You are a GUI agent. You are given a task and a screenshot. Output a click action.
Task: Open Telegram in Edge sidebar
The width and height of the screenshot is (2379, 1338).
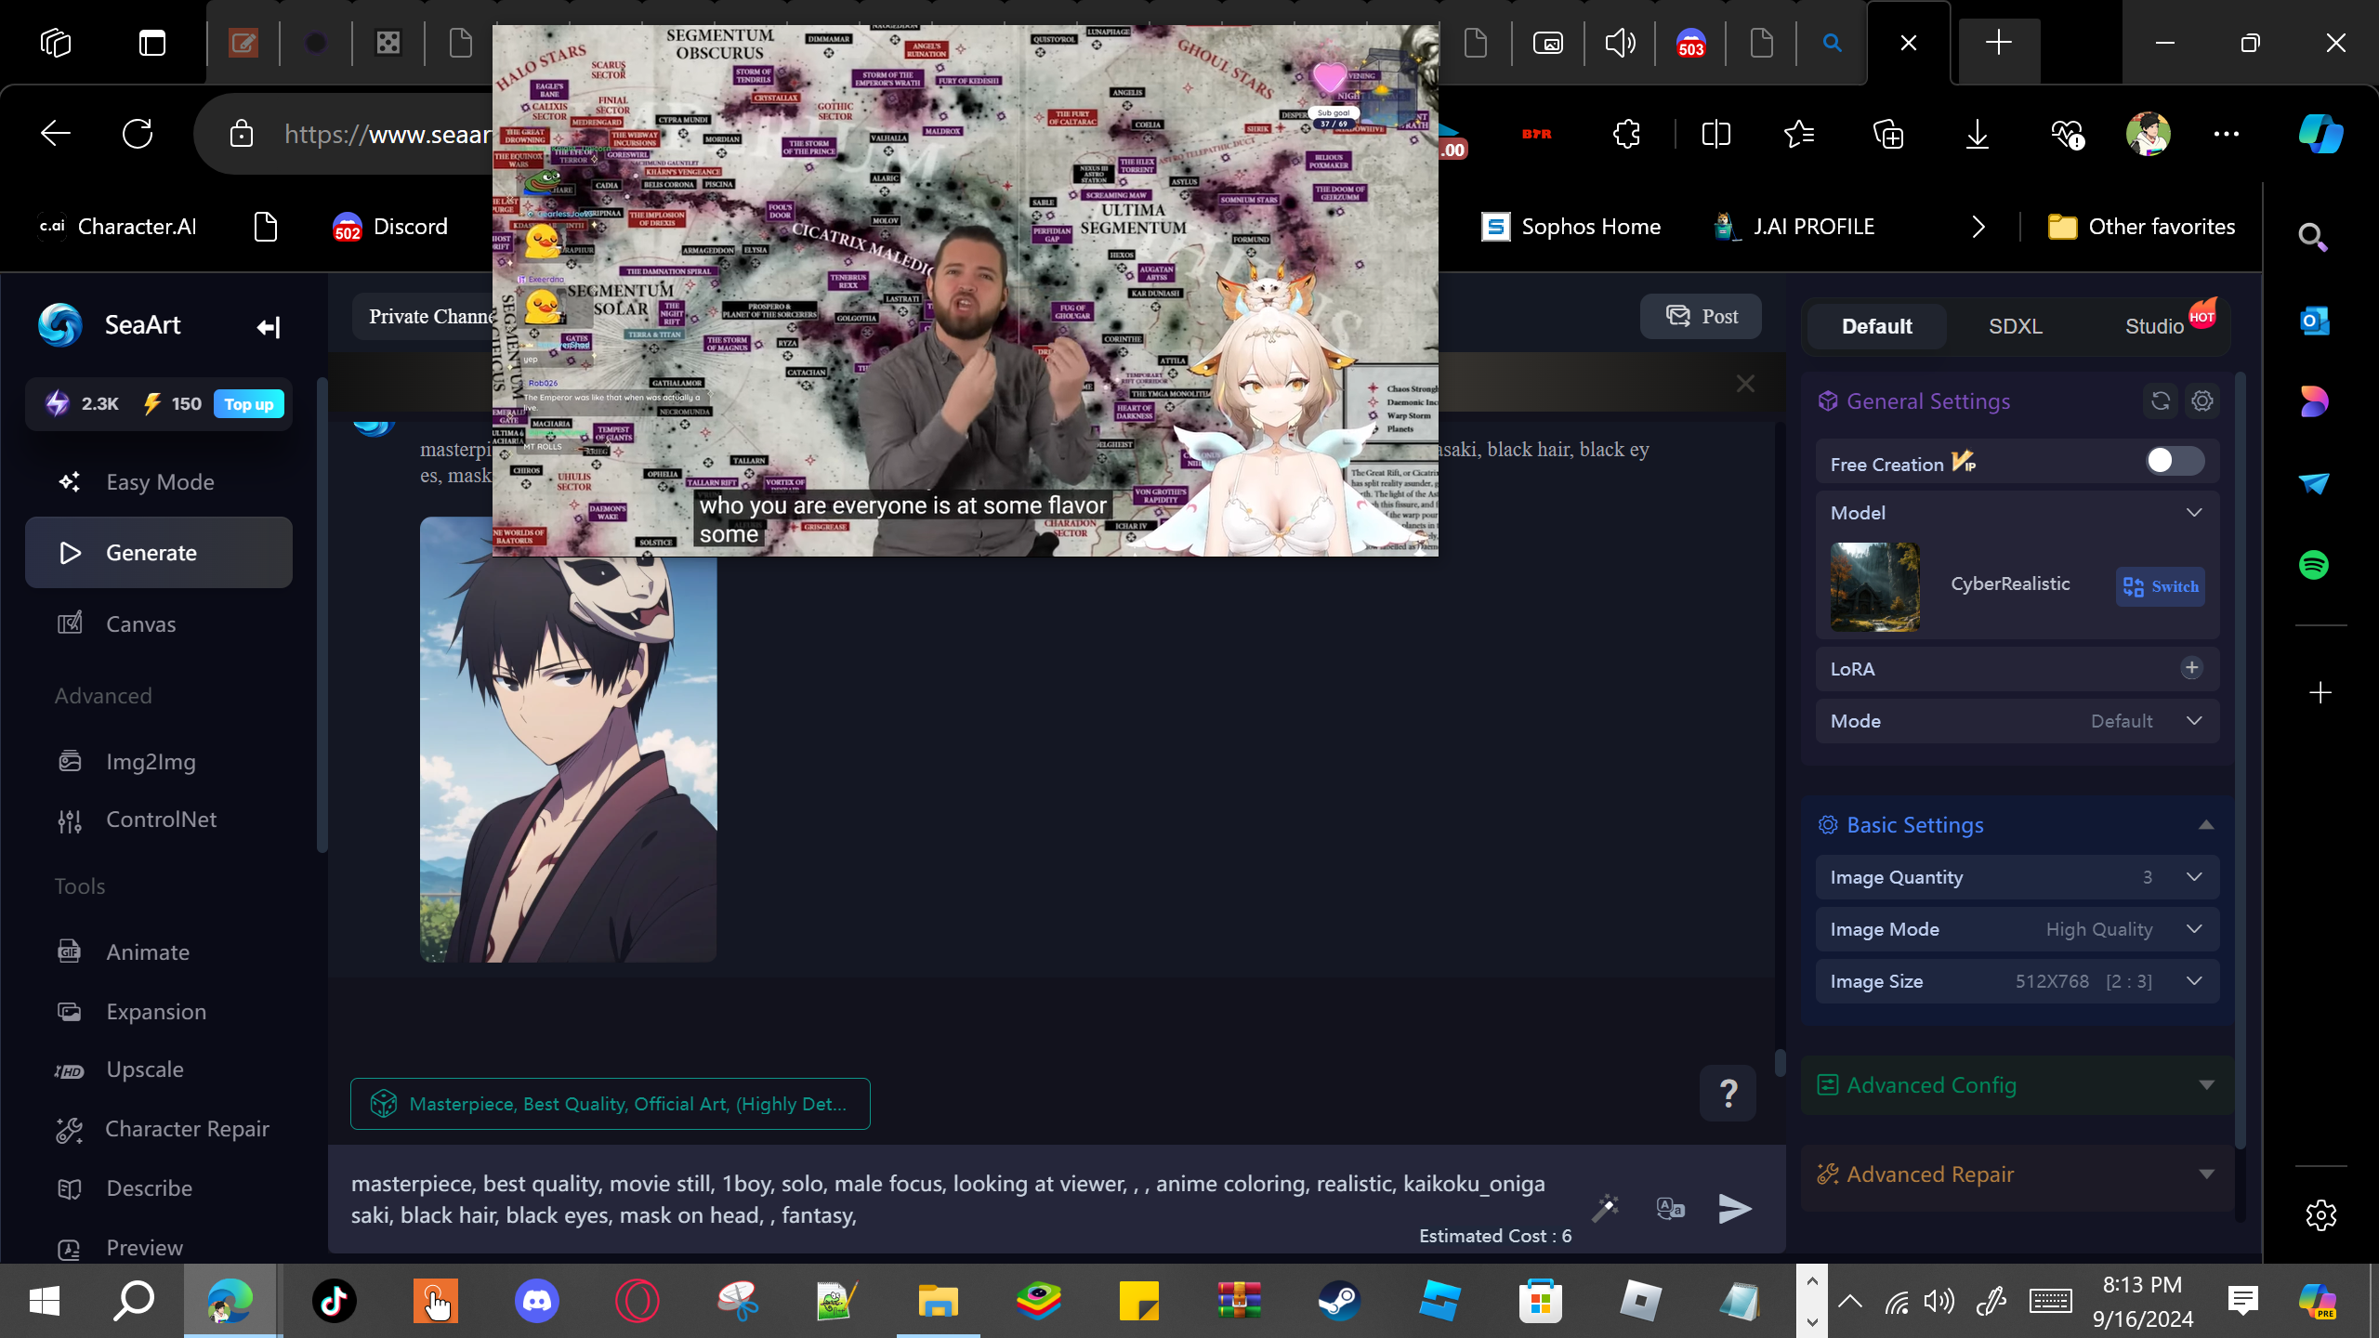tap(2314, 483)
